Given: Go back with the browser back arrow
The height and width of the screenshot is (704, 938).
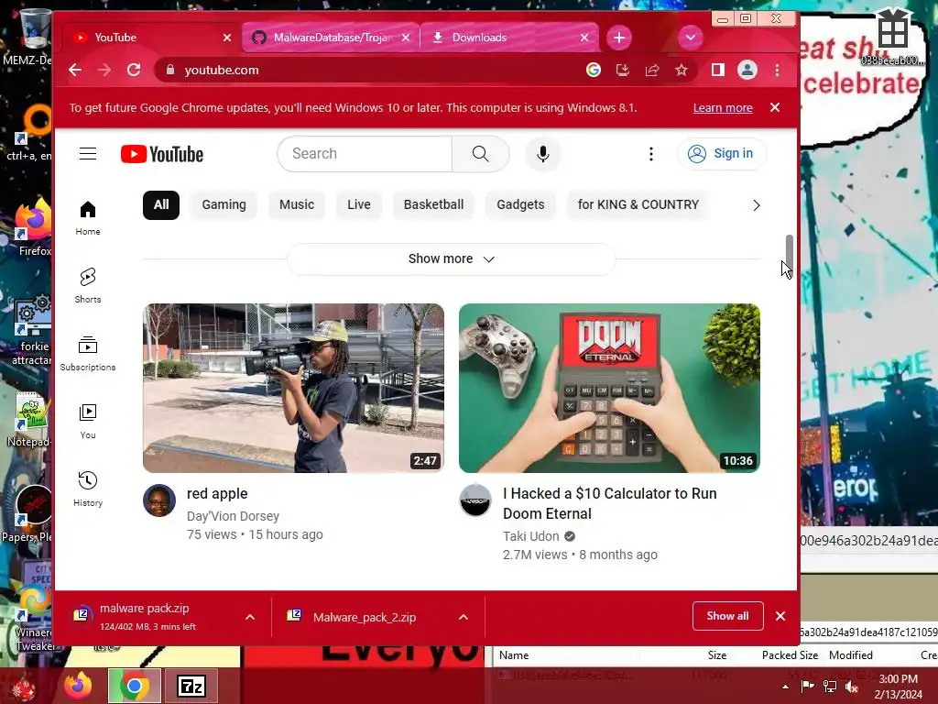Looking at the screenshot, I should [x=75, y=70].
